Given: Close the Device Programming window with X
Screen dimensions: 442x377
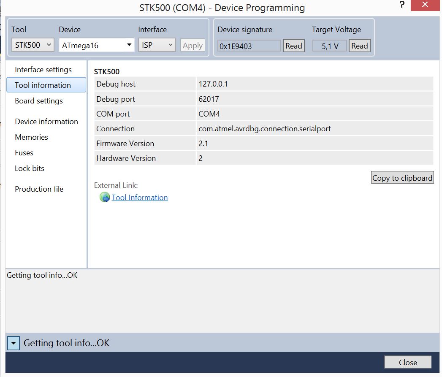Looking at the screenshot, I should [425, 5].
